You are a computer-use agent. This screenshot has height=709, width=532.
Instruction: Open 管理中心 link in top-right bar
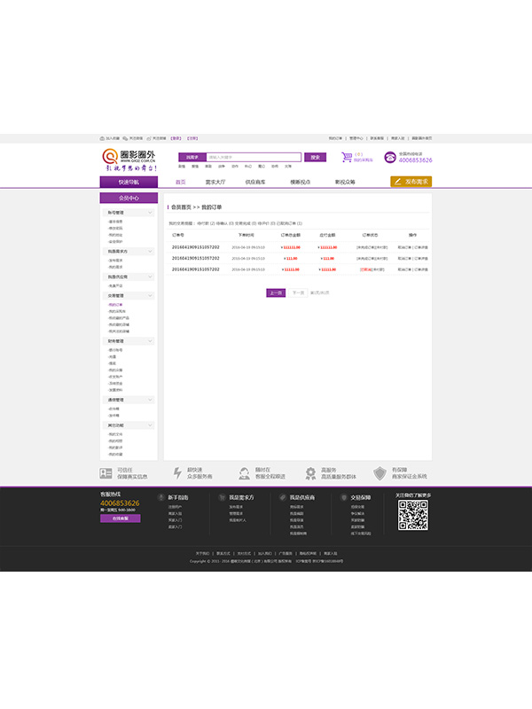coord(356,138)
